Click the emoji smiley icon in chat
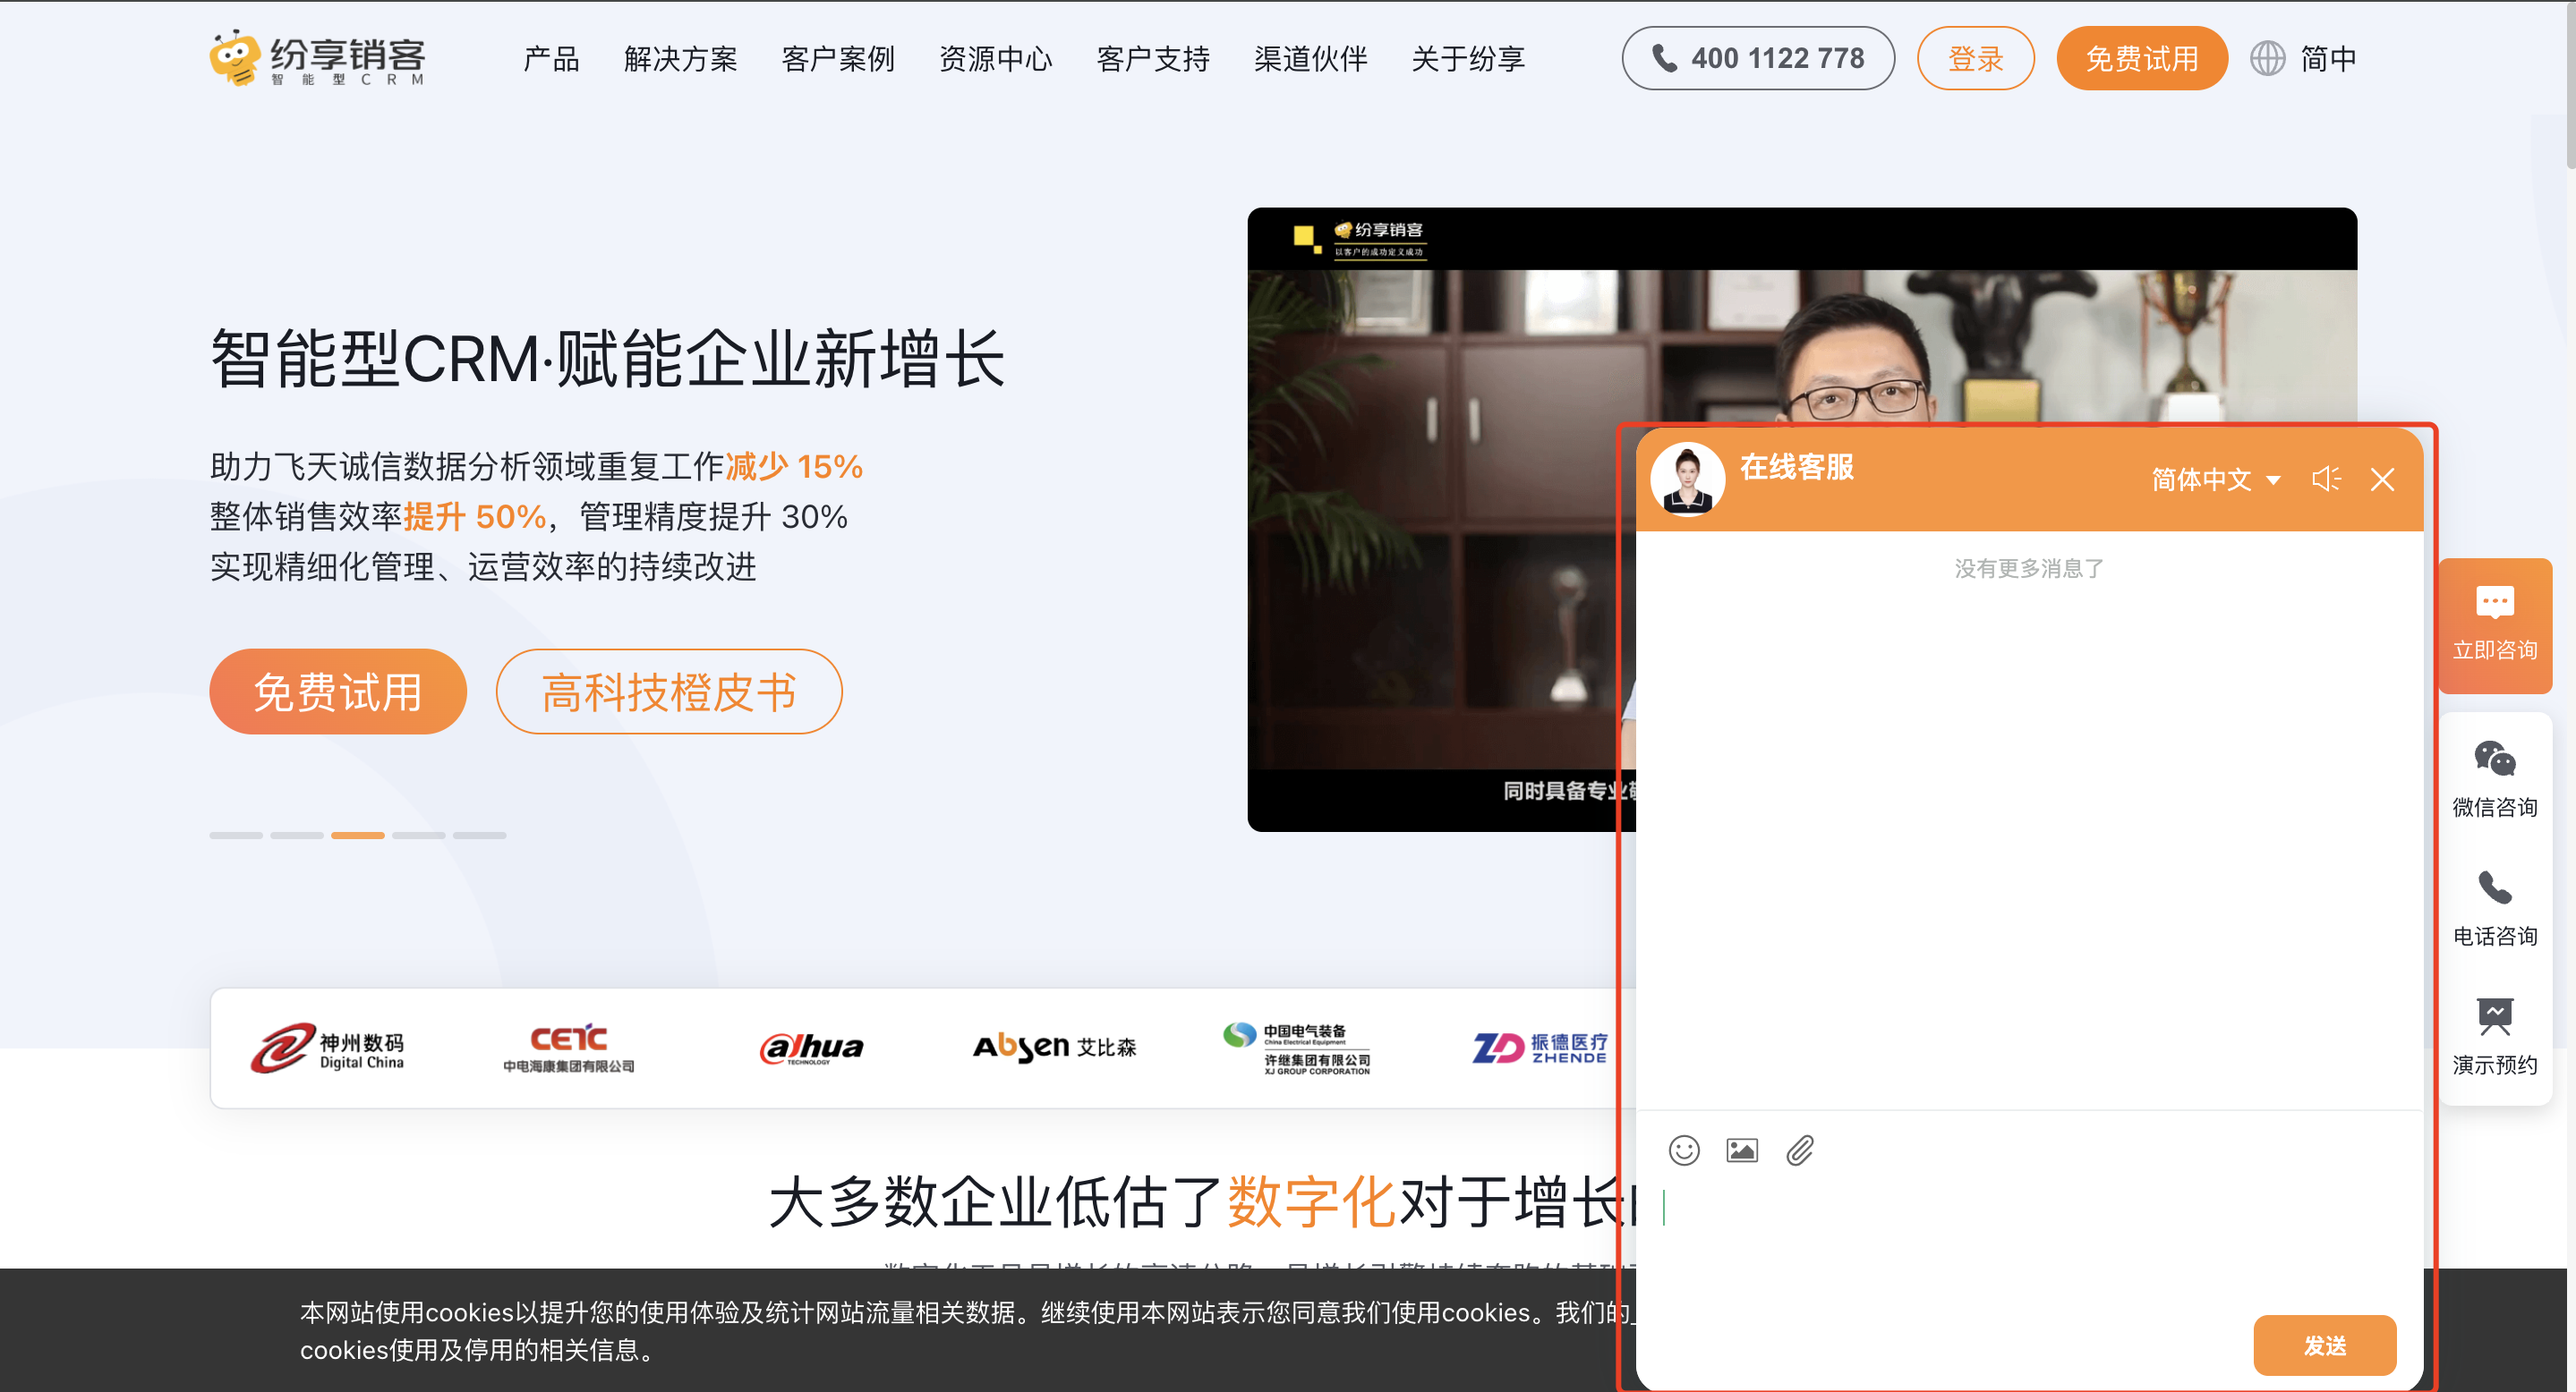 click(1684, 1151)
